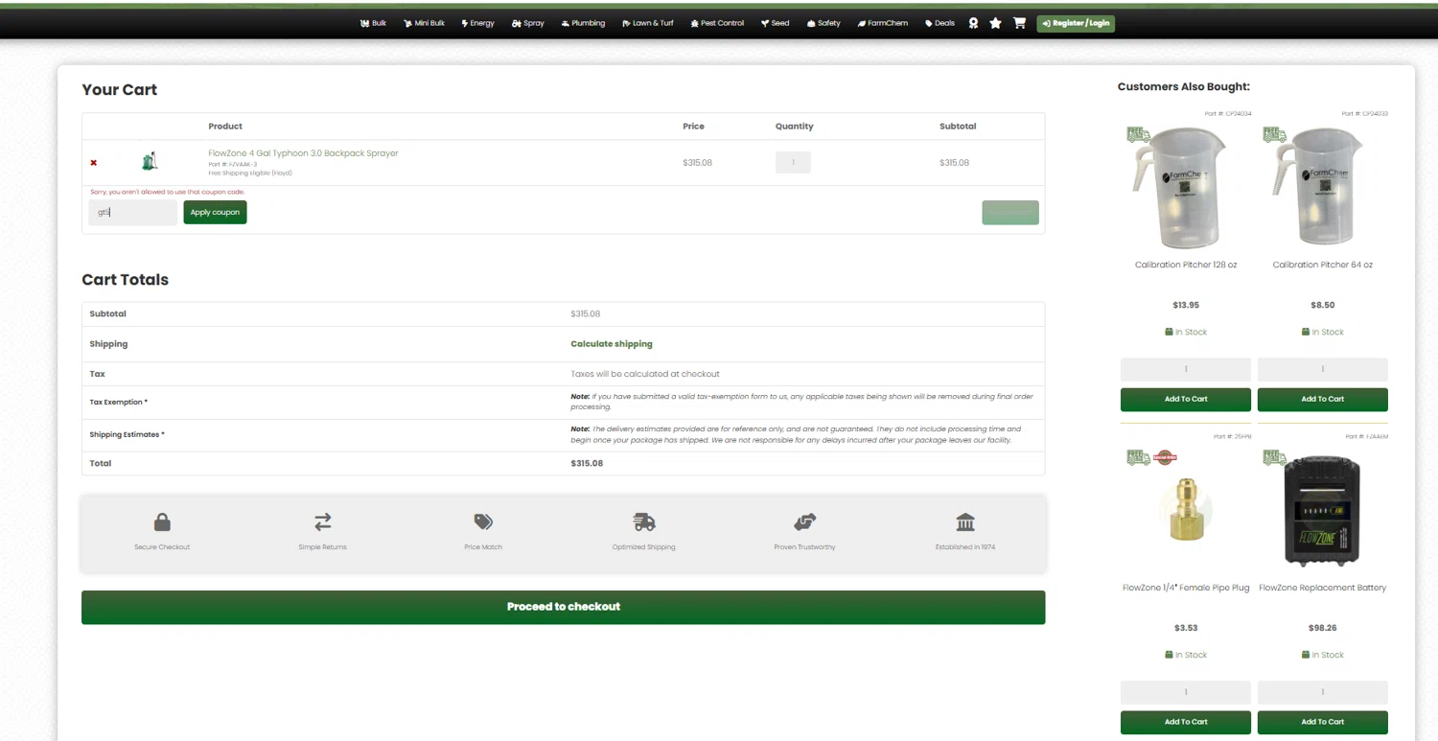Click the 'Customers Also Bought:' heading
1438x741 pixels.
pyautogui.click(x=1183, y=87)
